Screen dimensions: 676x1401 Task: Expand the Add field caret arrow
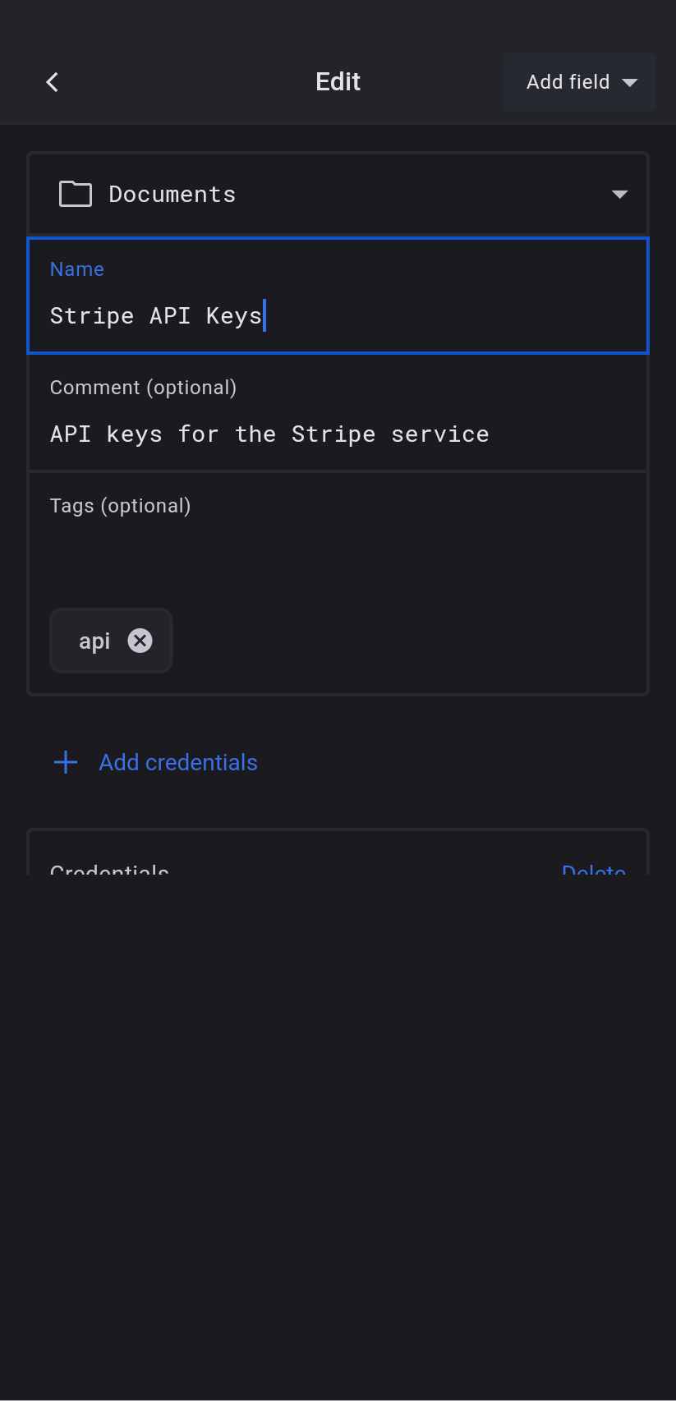pyautogui.click(x=630, y=82)
